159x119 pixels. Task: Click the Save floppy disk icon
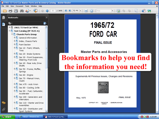(x=16, y=11)
